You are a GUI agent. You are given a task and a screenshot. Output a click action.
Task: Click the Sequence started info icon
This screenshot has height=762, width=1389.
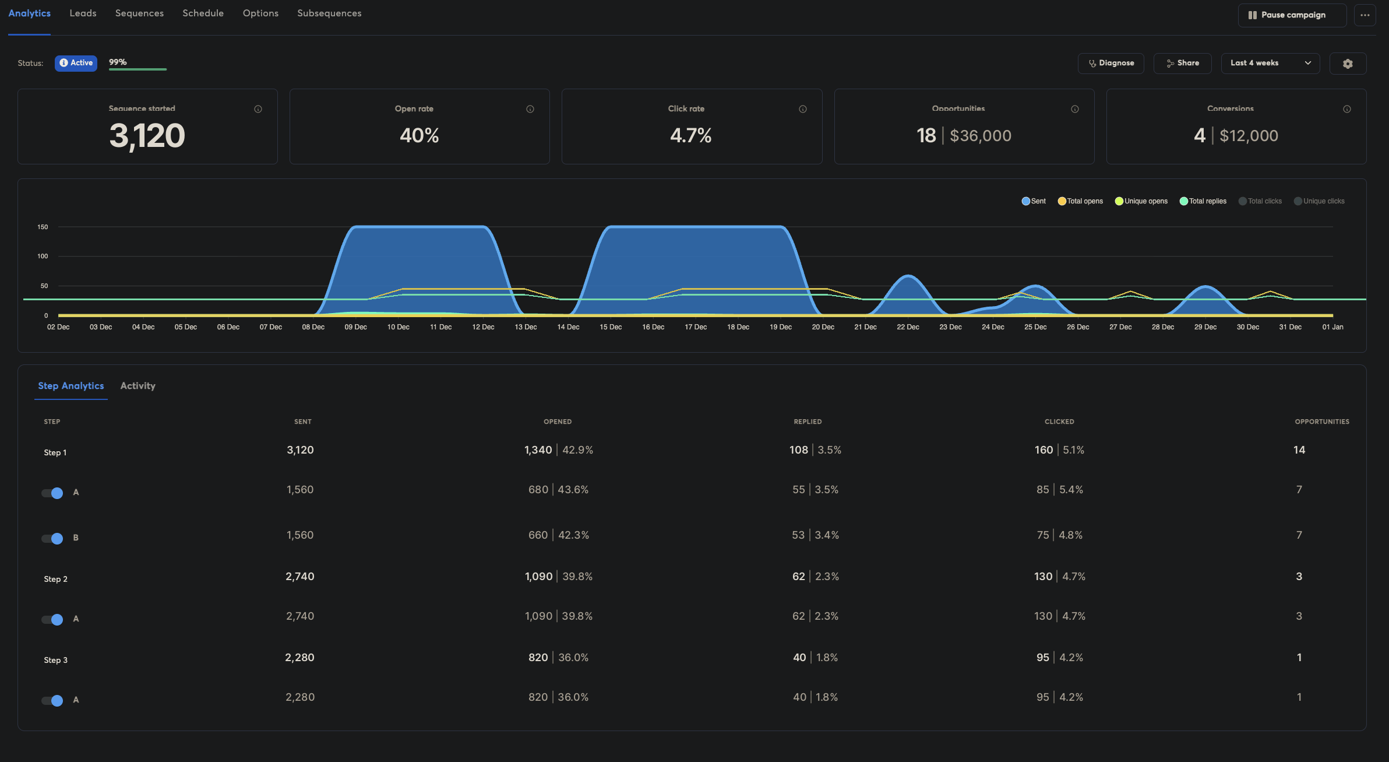coord(258,108)
